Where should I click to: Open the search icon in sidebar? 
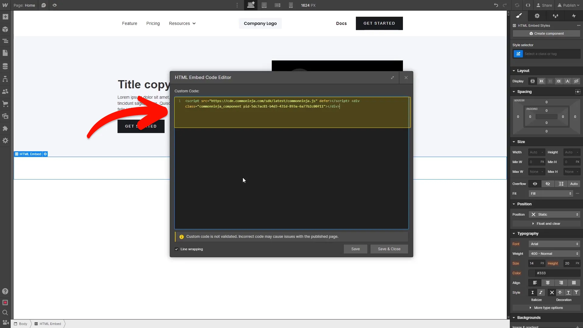pyautogui.click(x=5, y=313)
